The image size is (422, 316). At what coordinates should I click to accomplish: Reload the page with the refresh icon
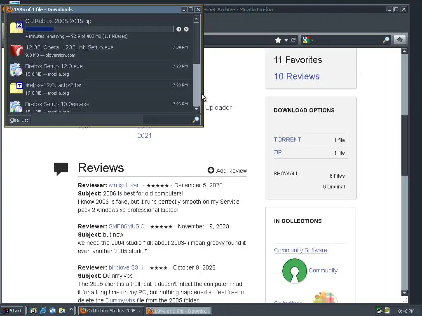293,40
